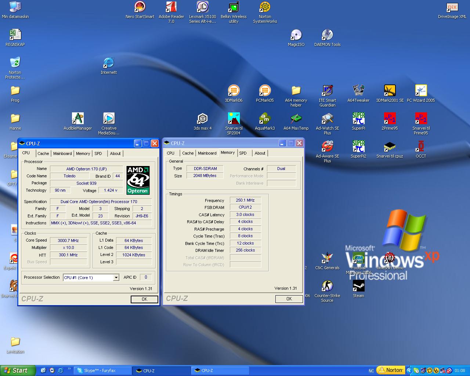The width and height of the screenshot is (470, 376).
Task: Switch to SPD tab in right CPU-Z window
Action: click(x=243, y=153)
